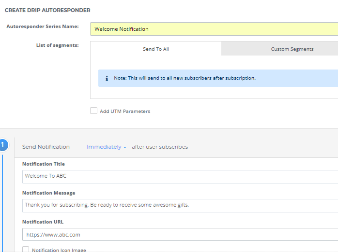This screenshot has width=338, height=252.
Task: Click the note about all new subscribers
Action: [184, 78]
